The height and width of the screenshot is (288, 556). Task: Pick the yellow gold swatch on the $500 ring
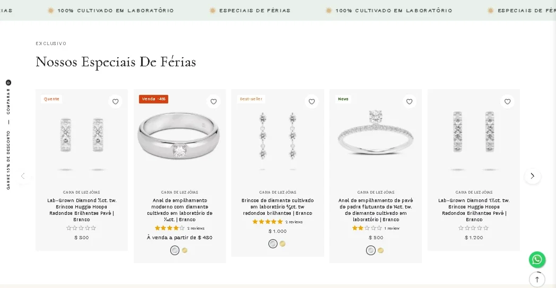tap(380, 250)
